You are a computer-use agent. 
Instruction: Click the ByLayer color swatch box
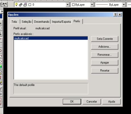(x=73, y=5)
